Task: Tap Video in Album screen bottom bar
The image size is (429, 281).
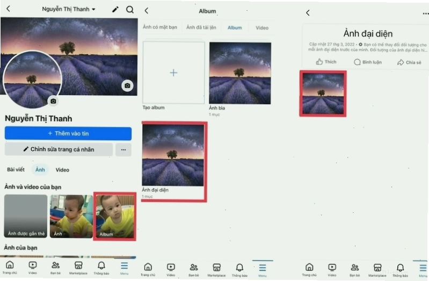Action: click(171, 270)
